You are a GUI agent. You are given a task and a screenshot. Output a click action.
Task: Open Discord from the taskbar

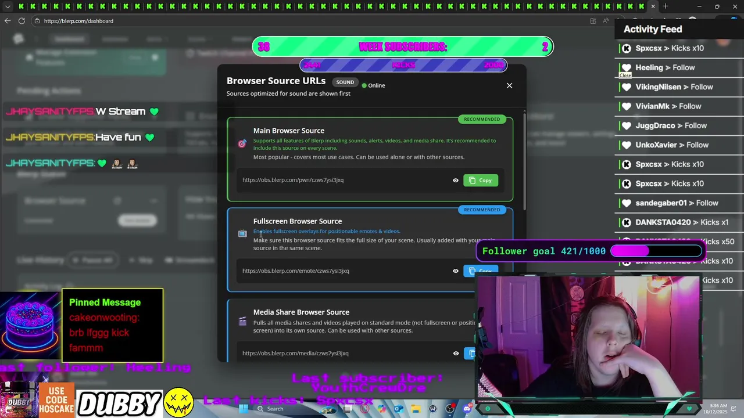(x=467, y=409)
